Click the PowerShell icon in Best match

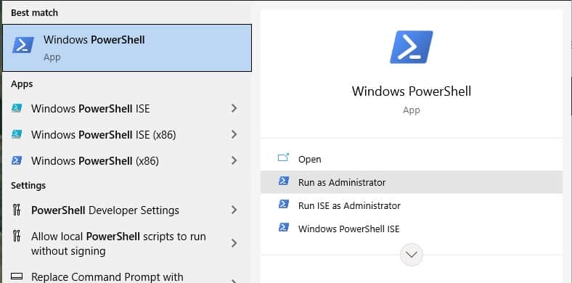point(23,45)
